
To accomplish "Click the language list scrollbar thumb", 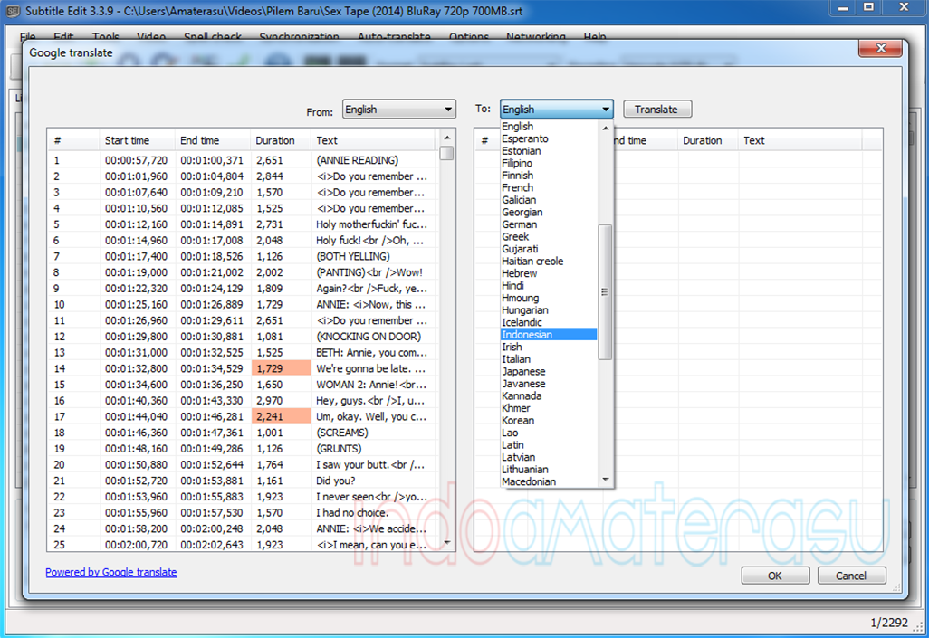I will click(605, 291).
